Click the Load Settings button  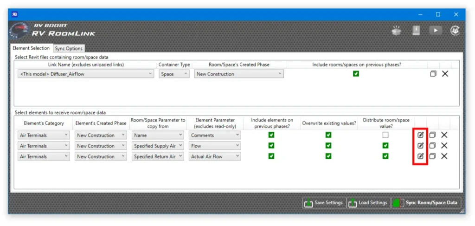point(368,203)
